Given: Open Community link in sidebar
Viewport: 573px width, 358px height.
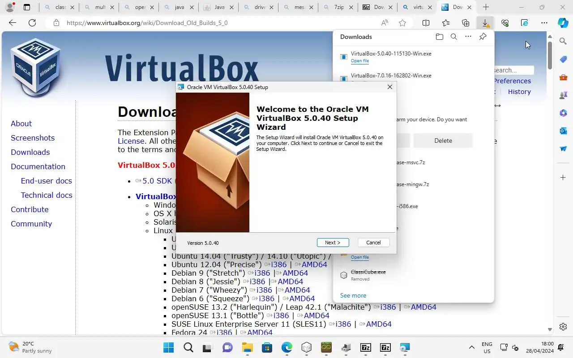Looking at the screenshot, I should 31,224.
